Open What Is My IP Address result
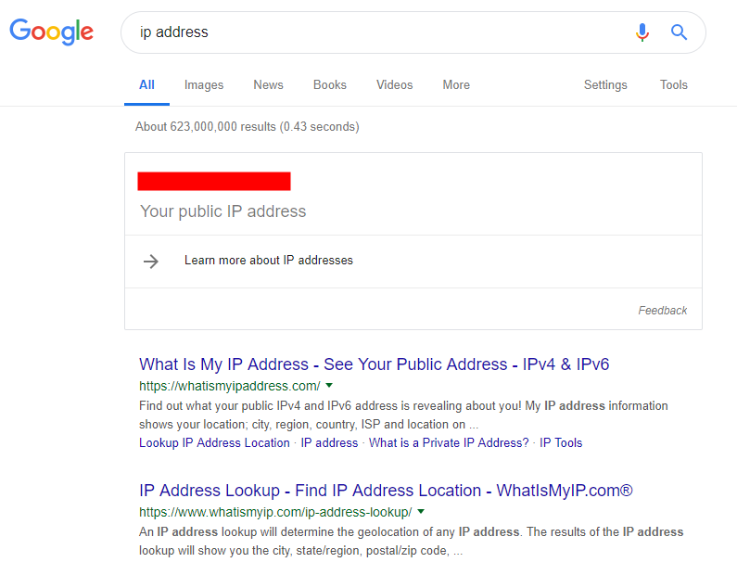 [375, 364]
